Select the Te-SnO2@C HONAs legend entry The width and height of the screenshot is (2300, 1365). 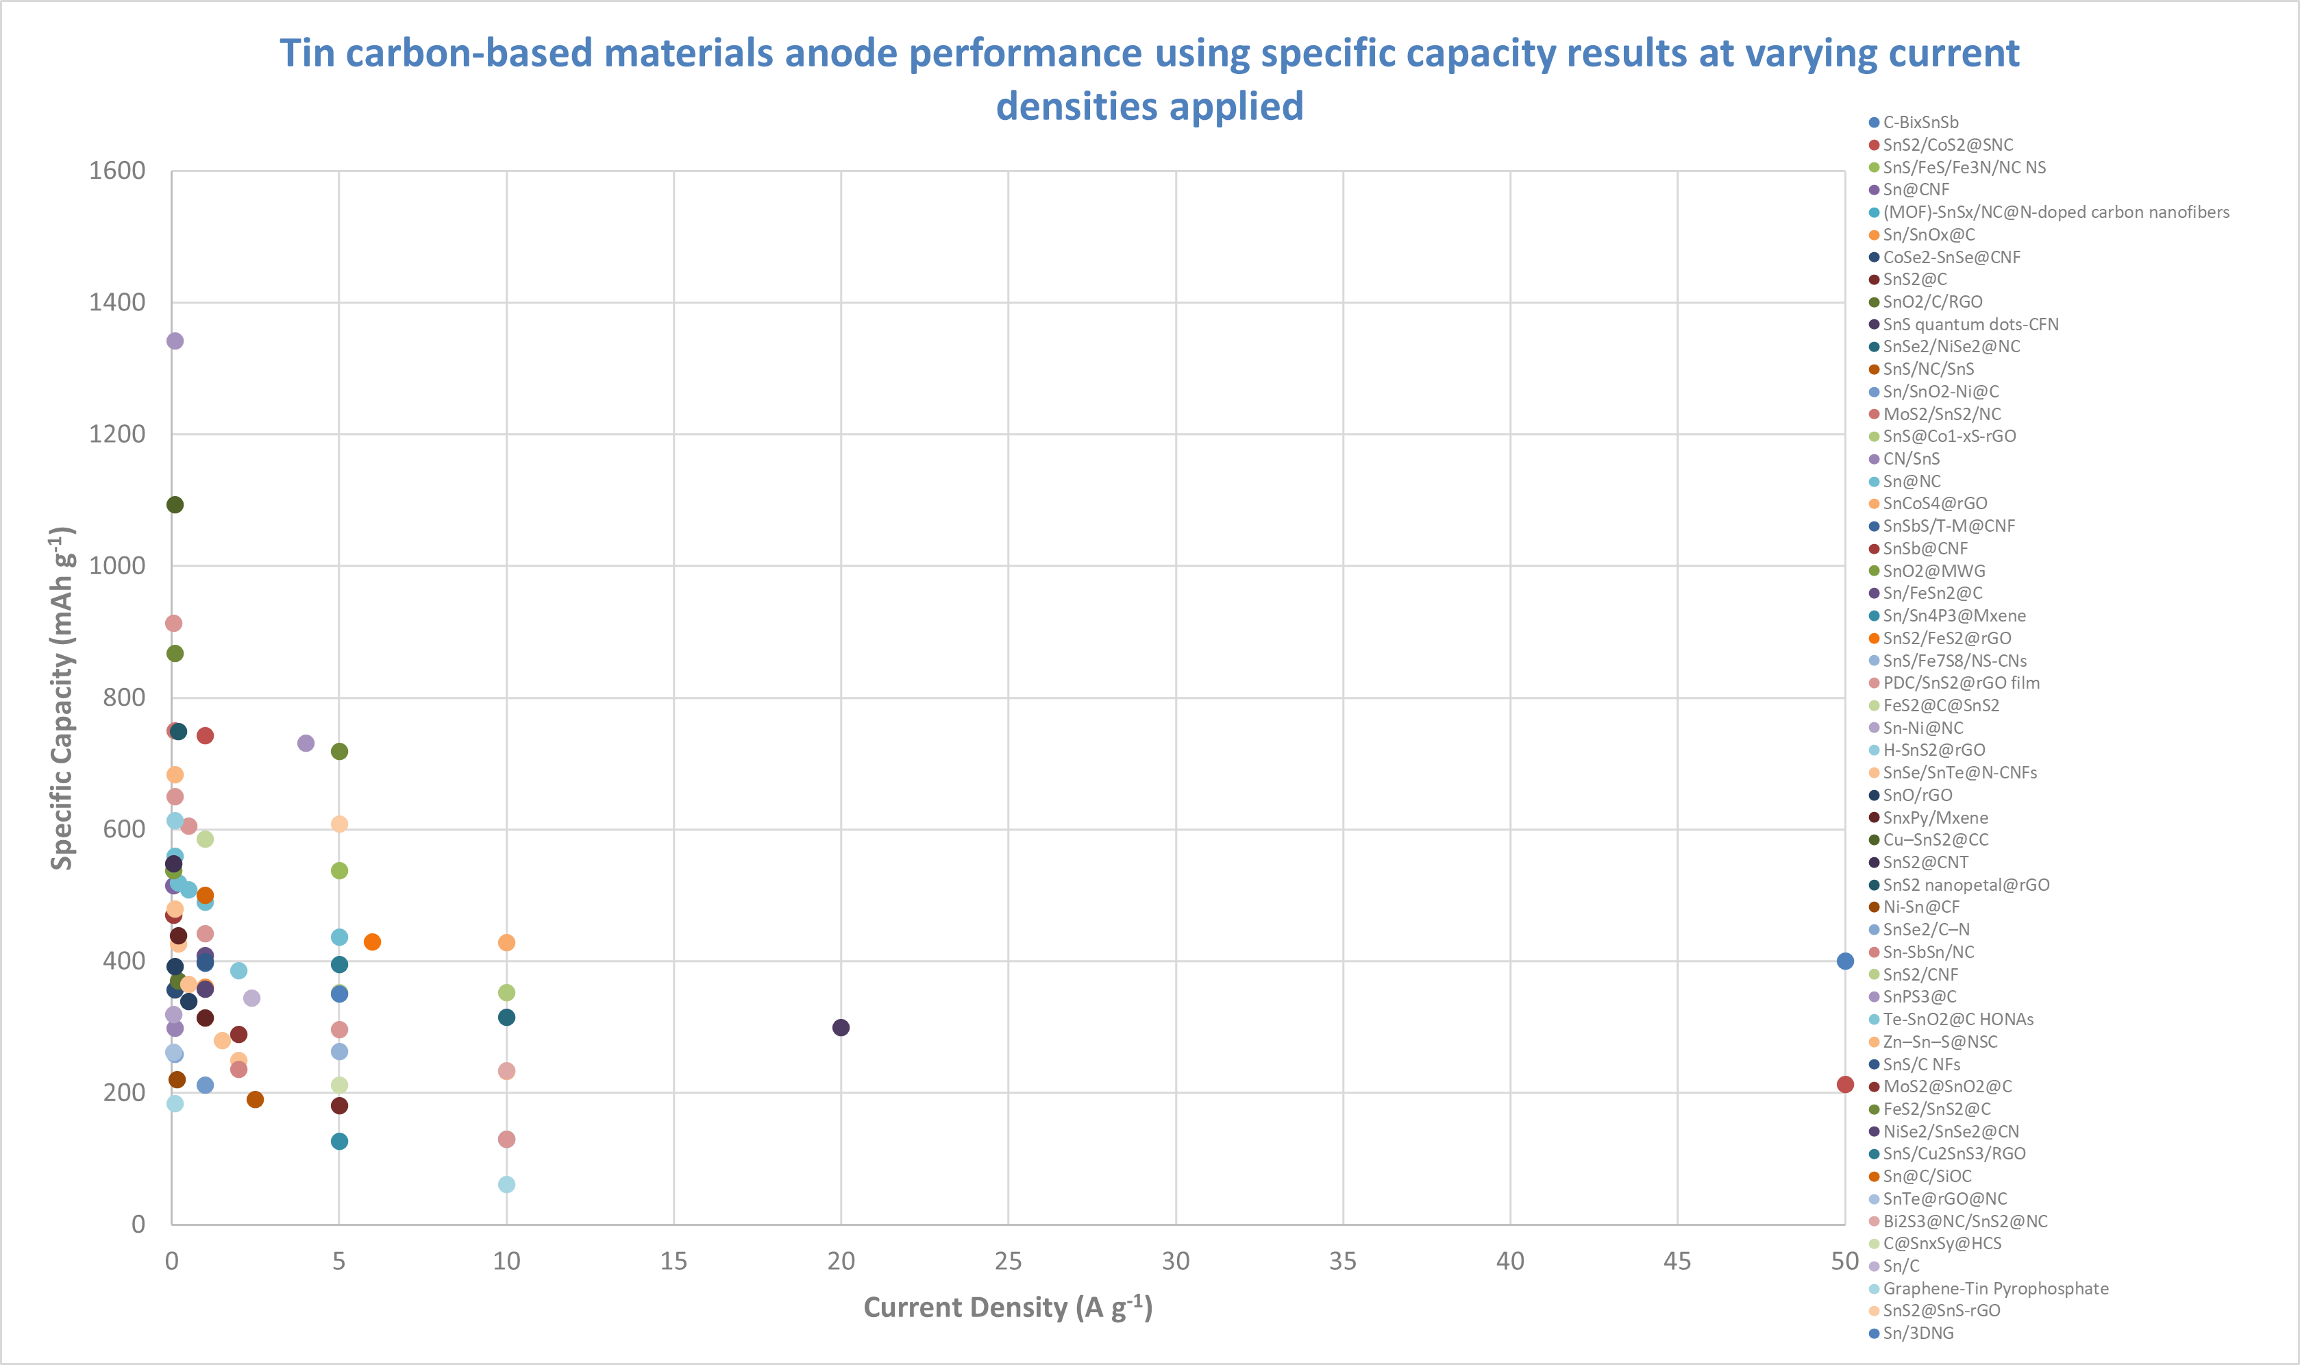(1958, 1019)
